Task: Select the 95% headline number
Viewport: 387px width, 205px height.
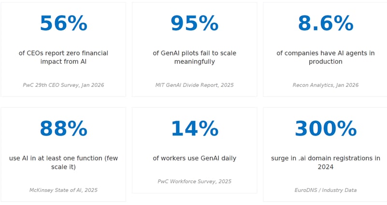Action: (194, 24)
